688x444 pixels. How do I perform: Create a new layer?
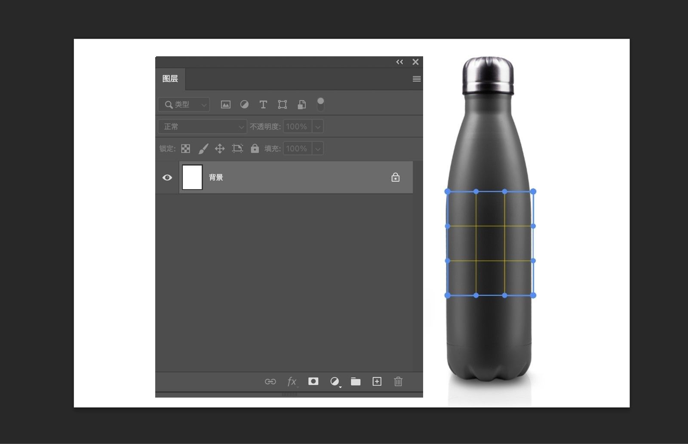point(377,382)
